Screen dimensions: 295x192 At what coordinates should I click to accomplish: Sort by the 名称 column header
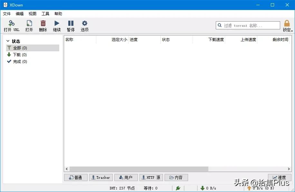pyautogui.click(x=69, y=39)
